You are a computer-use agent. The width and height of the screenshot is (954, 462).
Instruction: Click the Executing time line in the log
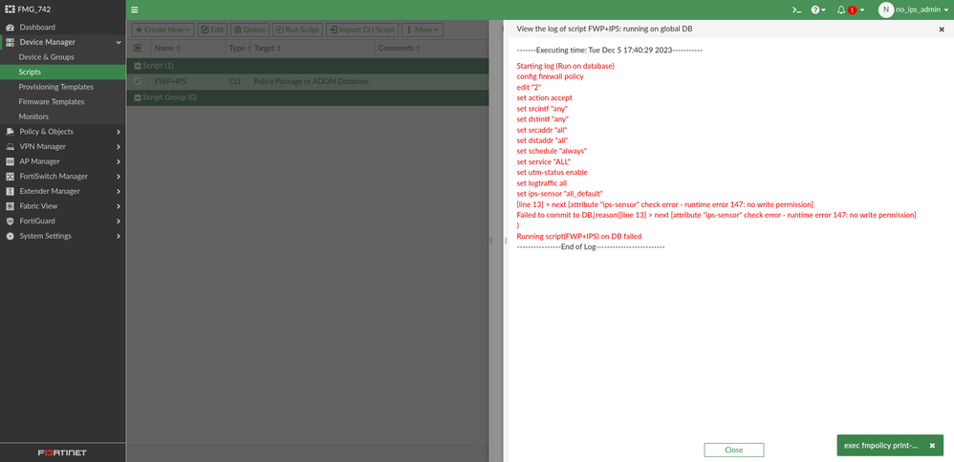click(610, 50)
